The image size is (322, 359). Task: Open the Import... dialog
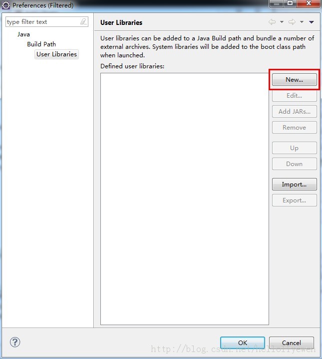click(294, 184)
